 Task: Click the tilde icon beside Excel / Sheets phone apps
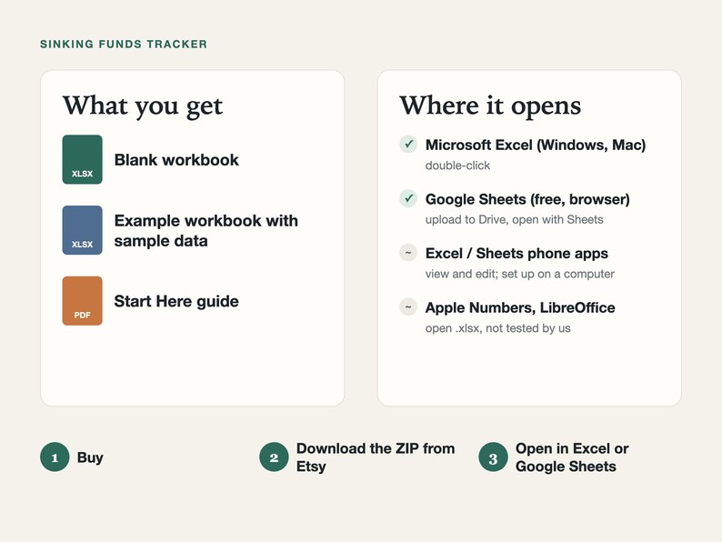tap(408, 253)
